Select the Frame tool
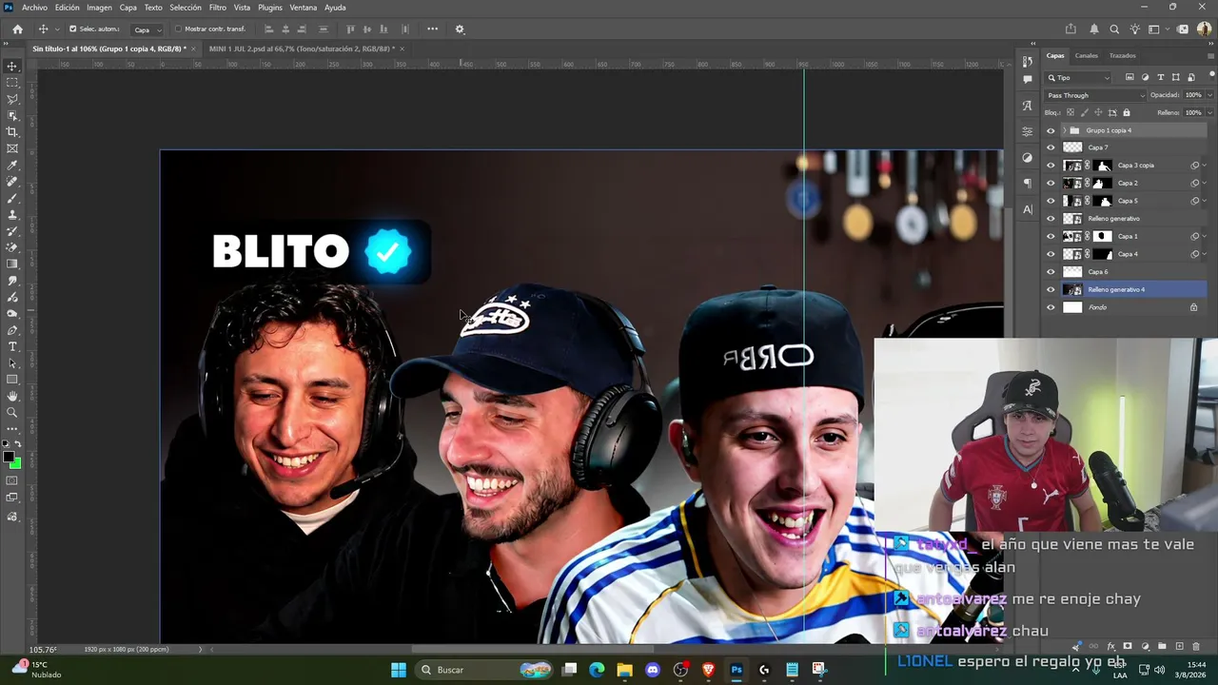1218x685 pixels. [x=12, y=148]
